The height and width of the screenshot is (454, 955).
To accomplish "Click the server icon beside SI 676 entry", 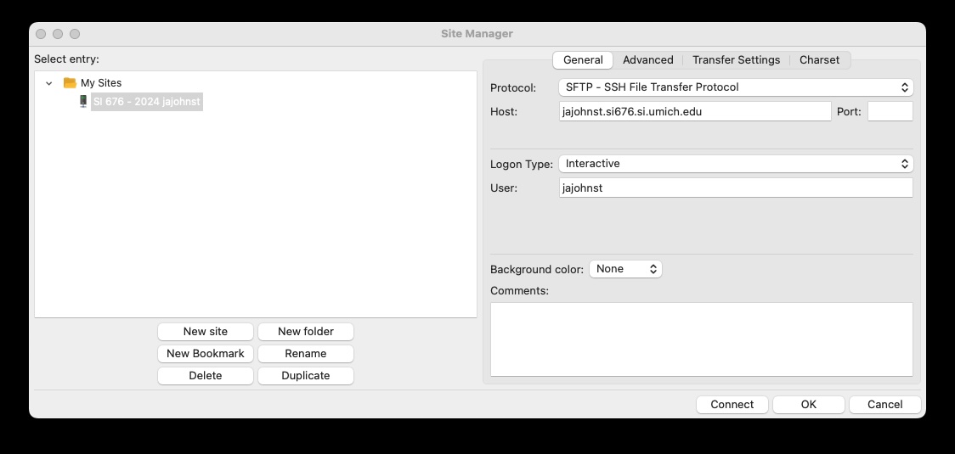I will [82, 102].
